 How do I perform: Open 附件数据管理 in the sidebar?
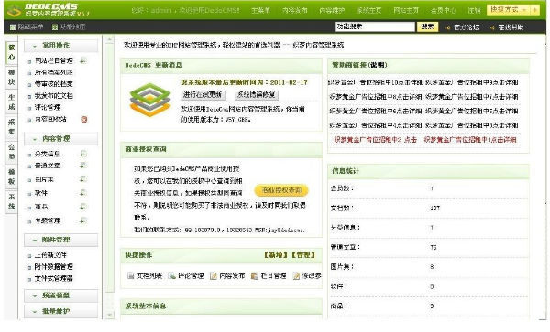click(54, 267)
